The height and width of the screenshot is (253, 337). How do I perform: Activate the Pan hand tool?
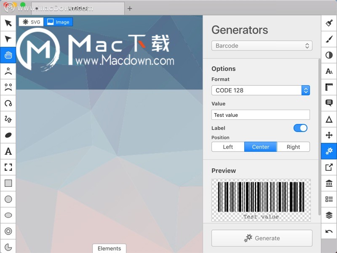(8, 55)
